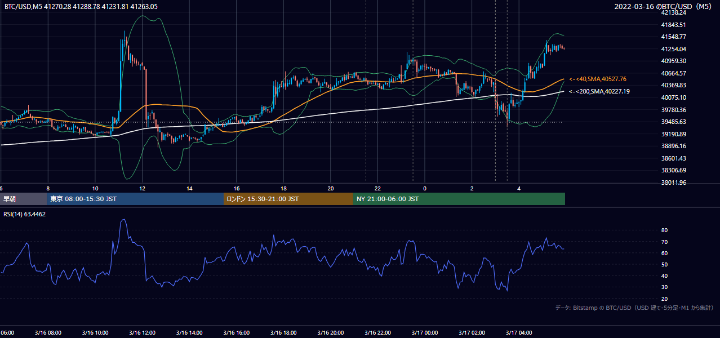Image resolution: width=720 pixels, height=338 pixels.
Task: Click hour tick 16 under price chart
Action: 236,188
